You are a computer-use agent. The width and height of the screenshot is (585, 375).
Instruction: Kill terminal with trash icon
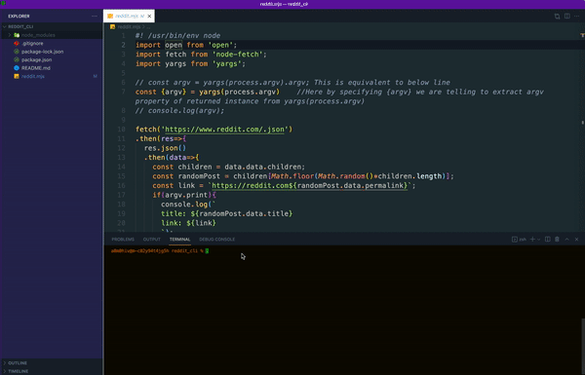557,240
